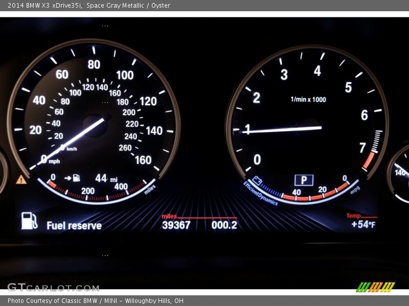Click the mpg label on economy gauge

[355, 190]
